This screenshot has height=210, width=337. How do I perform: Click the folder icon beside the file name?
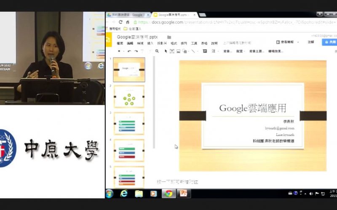(x=169, y=37)
